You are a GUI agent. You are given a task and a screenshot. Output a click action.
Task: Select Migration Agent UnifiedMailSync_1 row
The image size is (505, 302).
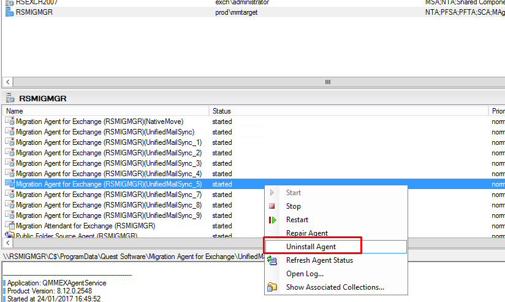click(108, 142)
